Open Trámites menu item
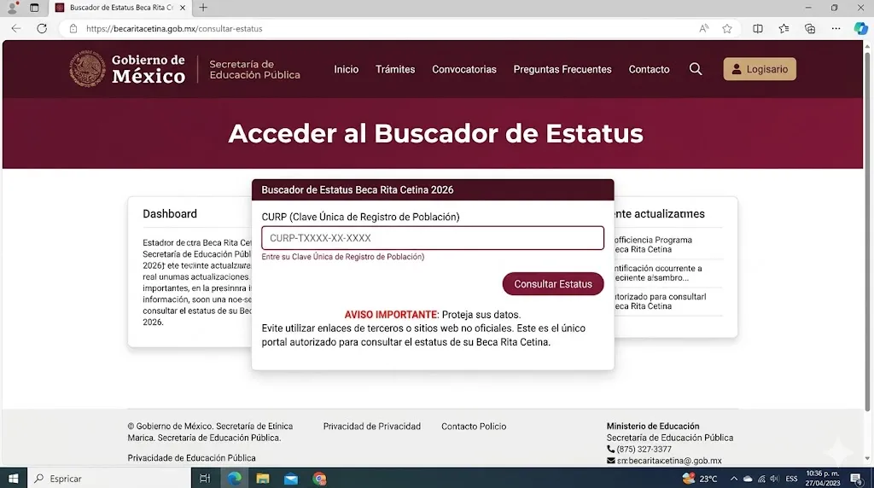 (395, 69)
